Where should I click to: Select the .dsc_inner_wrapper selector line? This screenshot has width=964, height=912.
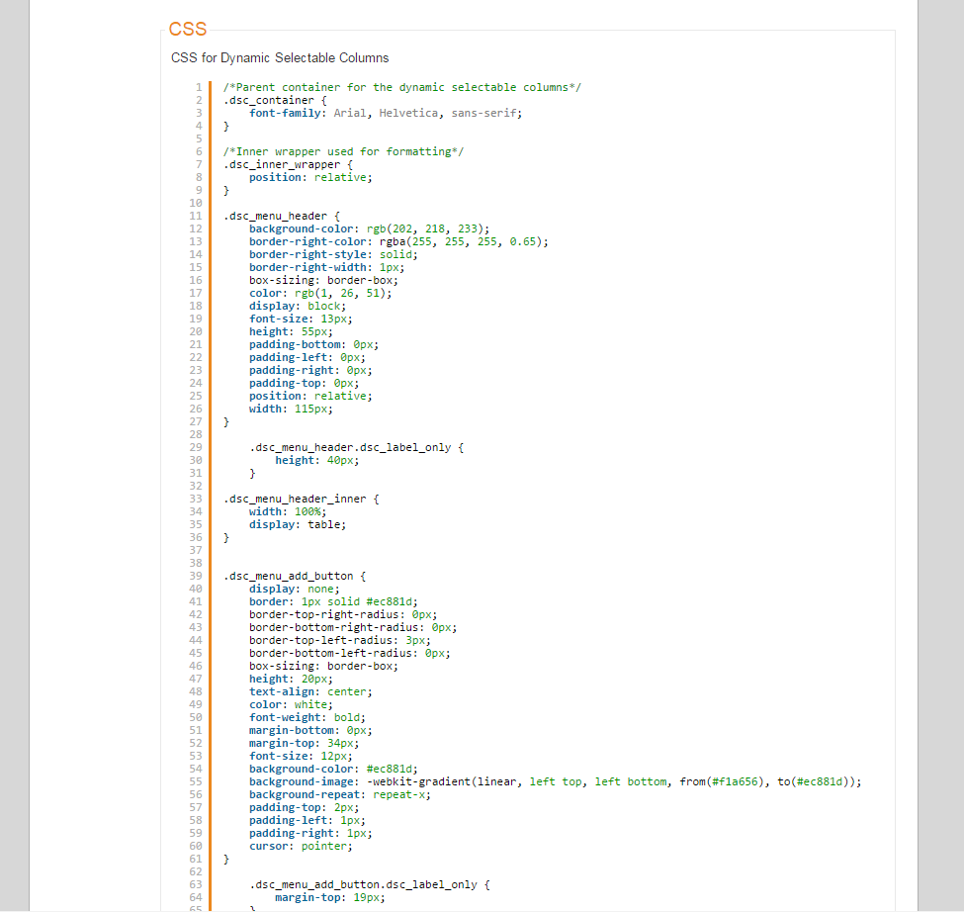288,164
